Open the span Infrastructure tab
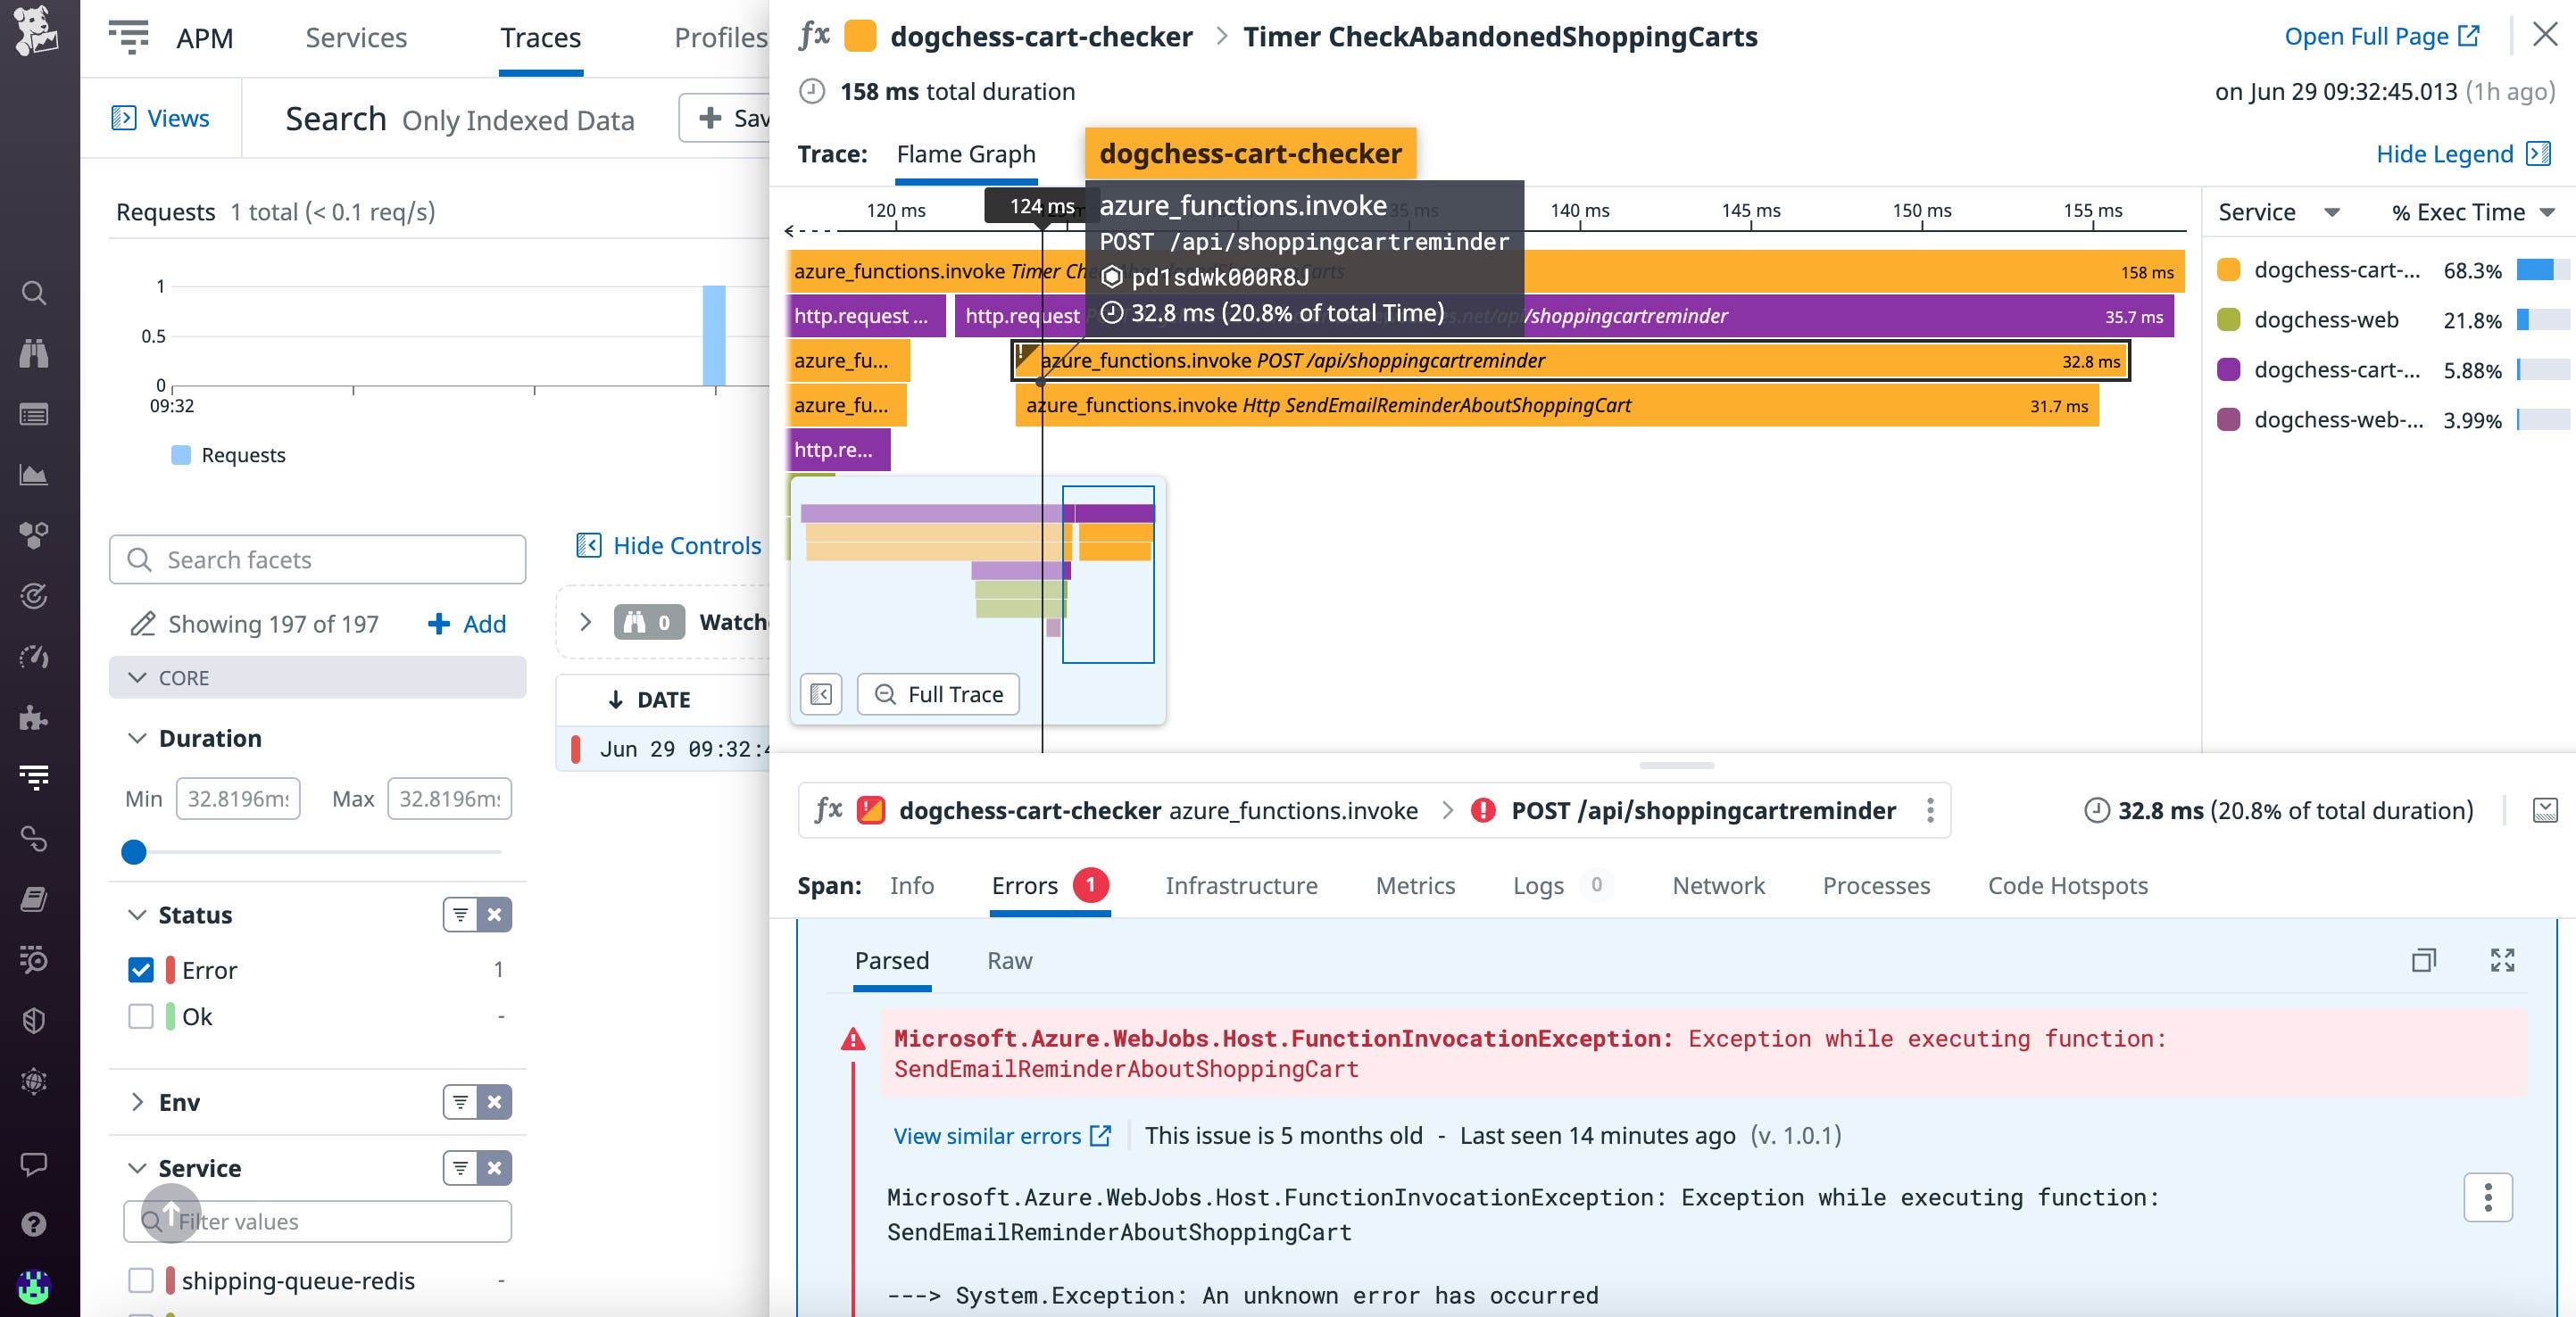This screenshot has height=1317, width=2576. pos(1241,886)
